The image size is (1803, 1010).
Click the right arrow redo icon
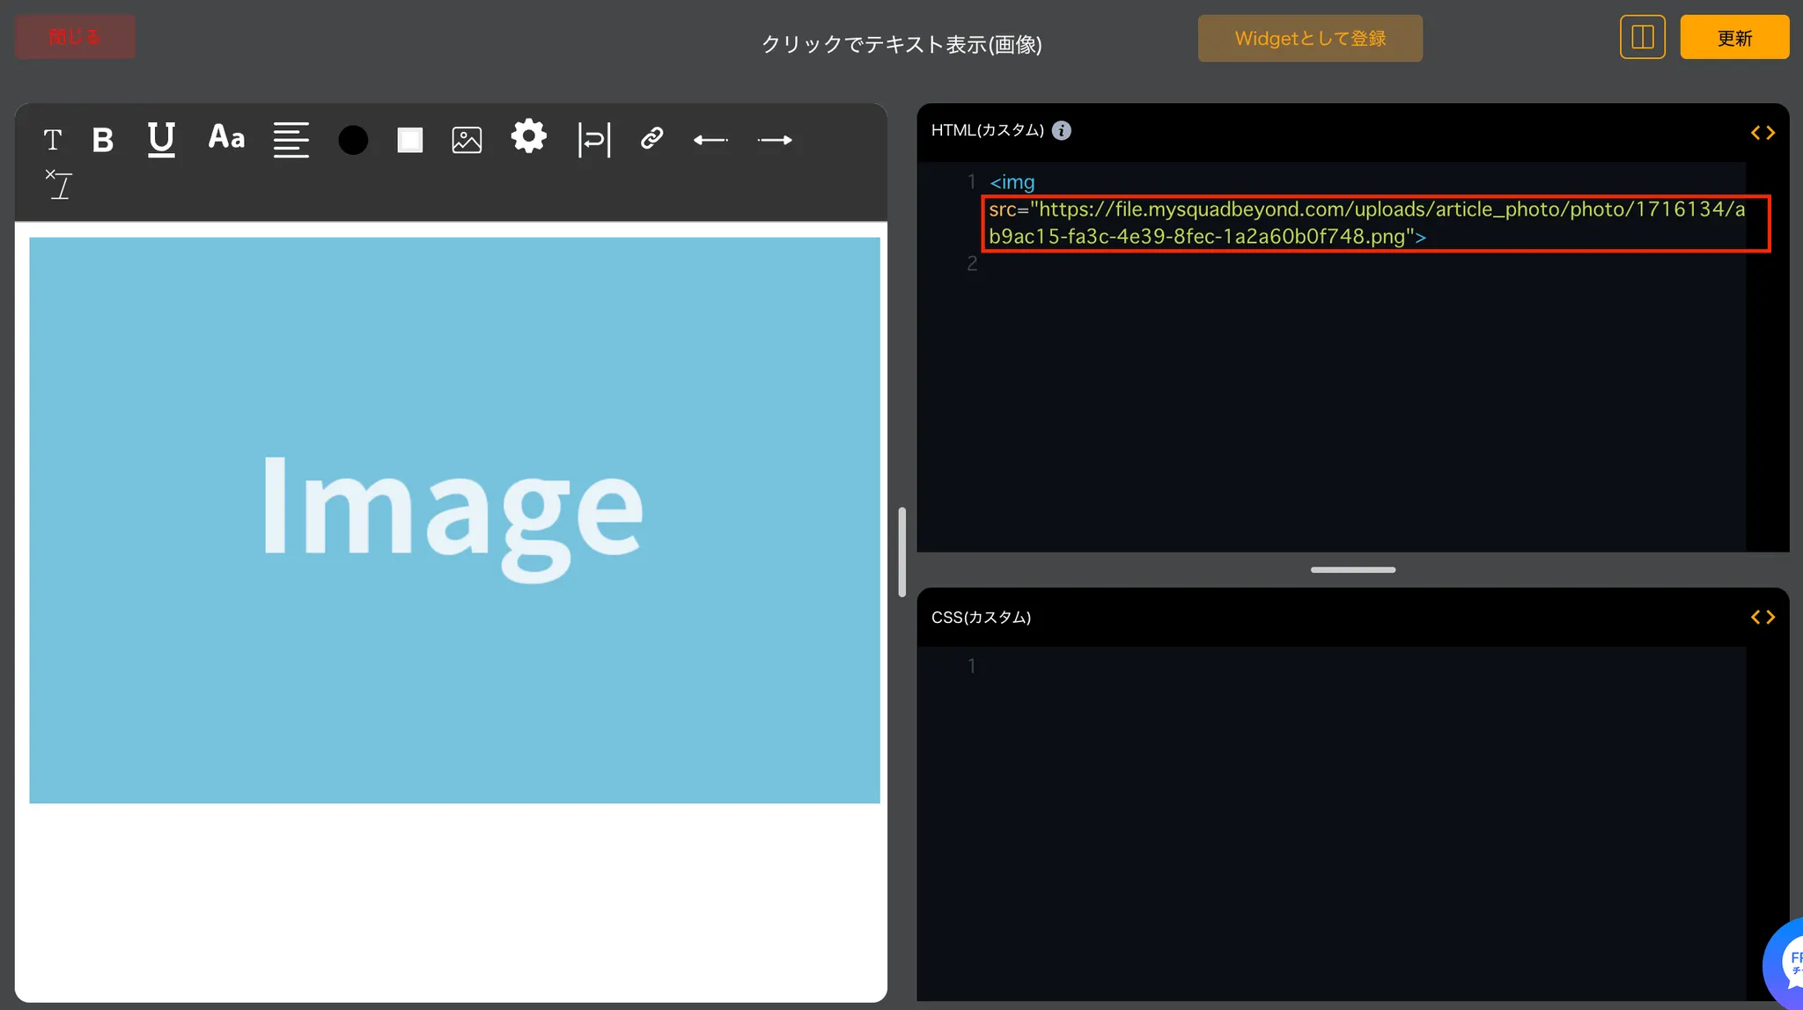[x=775, y=139]
